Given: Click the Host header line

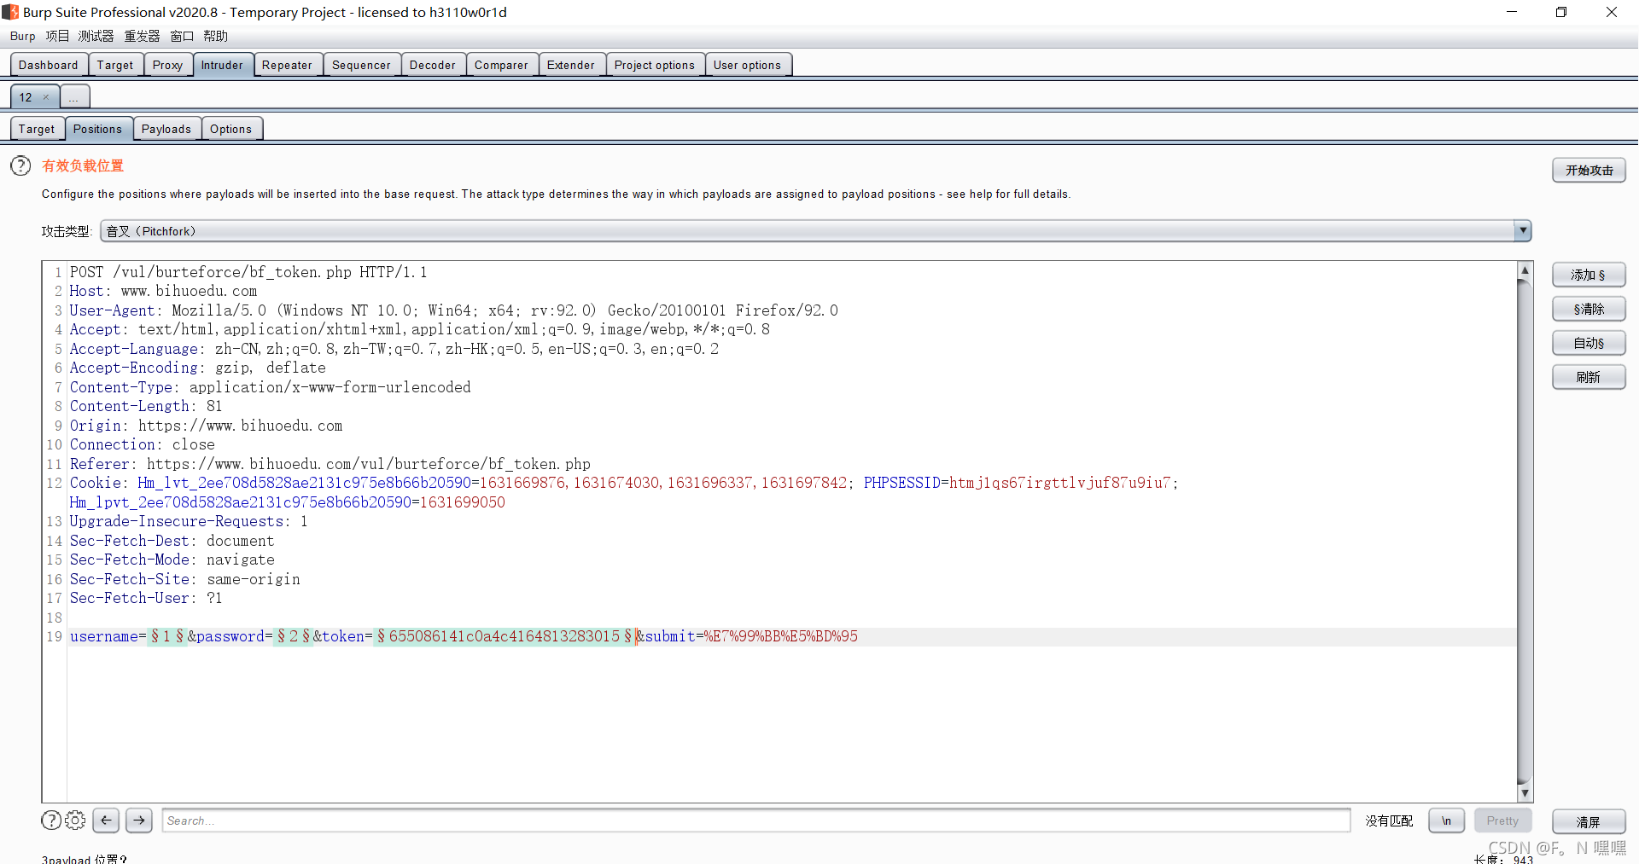Looking at the screenshot, I should (x=163, y=291).
